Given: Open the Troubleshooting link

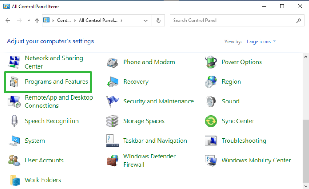Looking at the screenshot, I should [x=244, y=141].
